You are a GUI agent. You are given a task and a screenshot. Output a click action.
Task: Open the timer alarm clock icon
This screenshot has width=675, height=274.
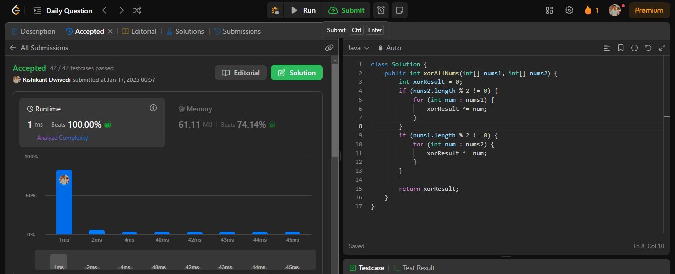(x=380, y=10)
